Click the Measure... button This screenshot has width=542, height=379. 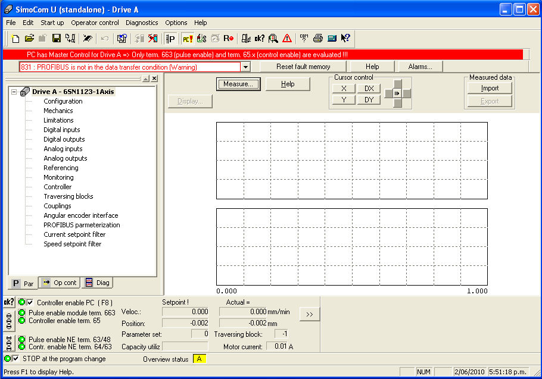pyautogui.click(x=238, y=84)
